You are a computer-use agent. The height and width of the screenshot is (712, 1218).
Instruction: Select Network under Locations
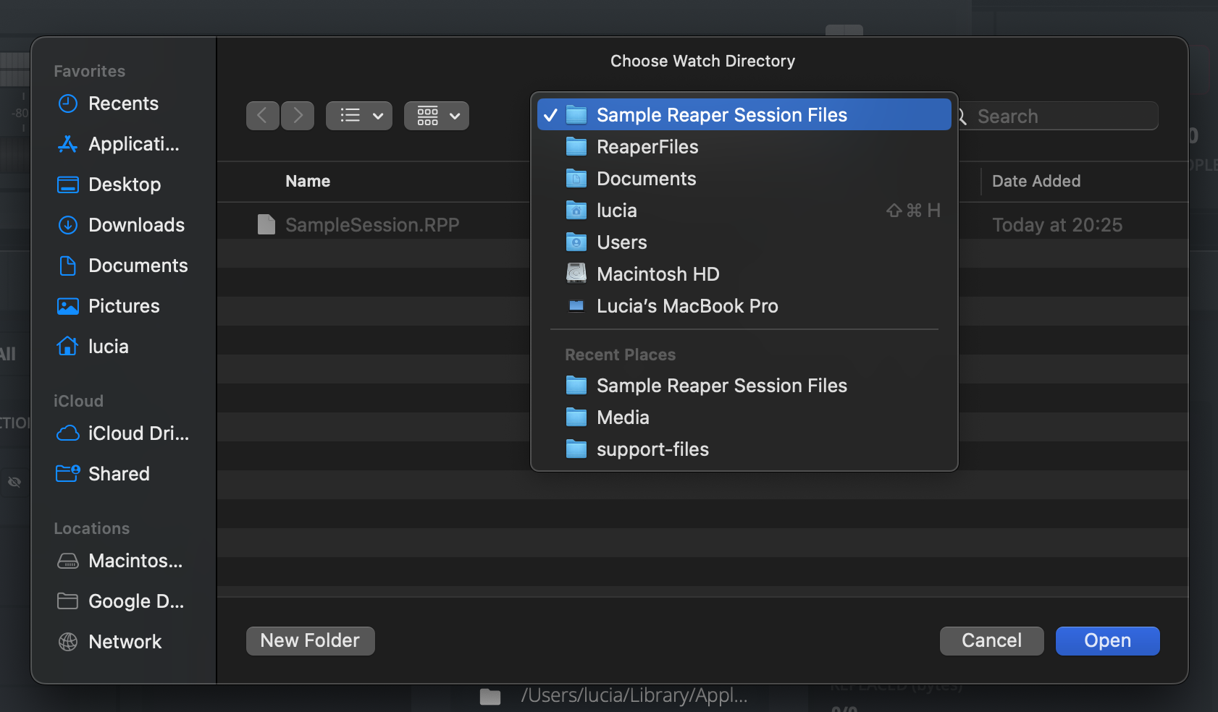pos(125,642)
